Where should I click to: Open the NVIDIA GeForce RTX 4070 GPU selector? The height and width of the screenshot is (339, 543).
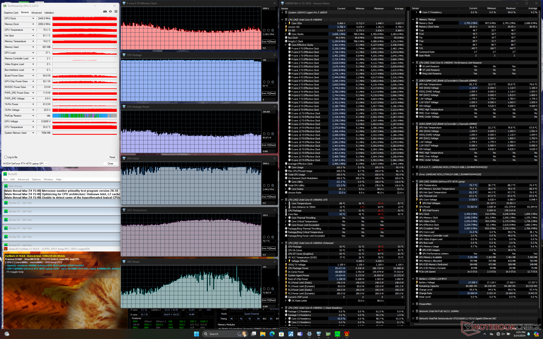pyautogui.click(x=25, y=163)
